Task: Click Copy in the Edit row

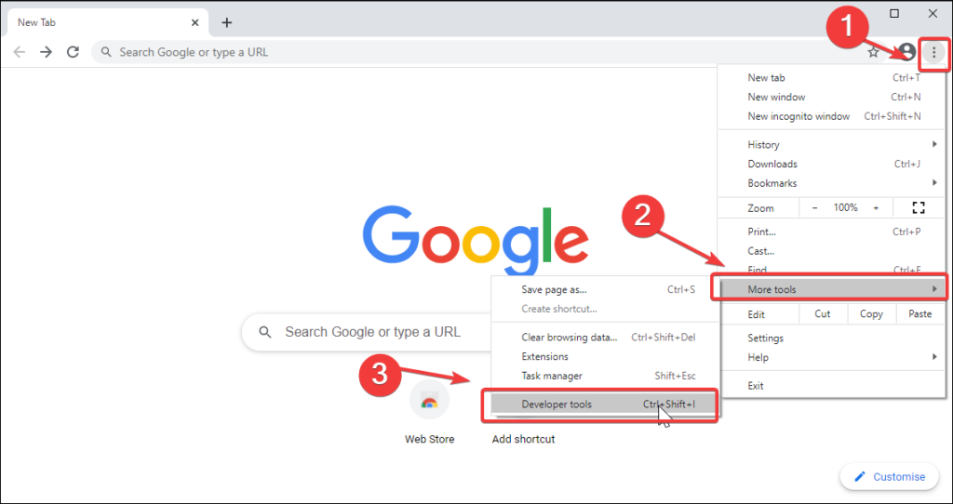Action: (871, 314)
